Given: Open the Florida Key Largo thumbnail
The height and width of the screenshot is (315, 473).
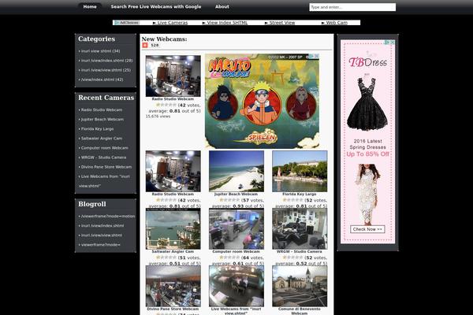Looking at the screenshot, I should 300,171.
